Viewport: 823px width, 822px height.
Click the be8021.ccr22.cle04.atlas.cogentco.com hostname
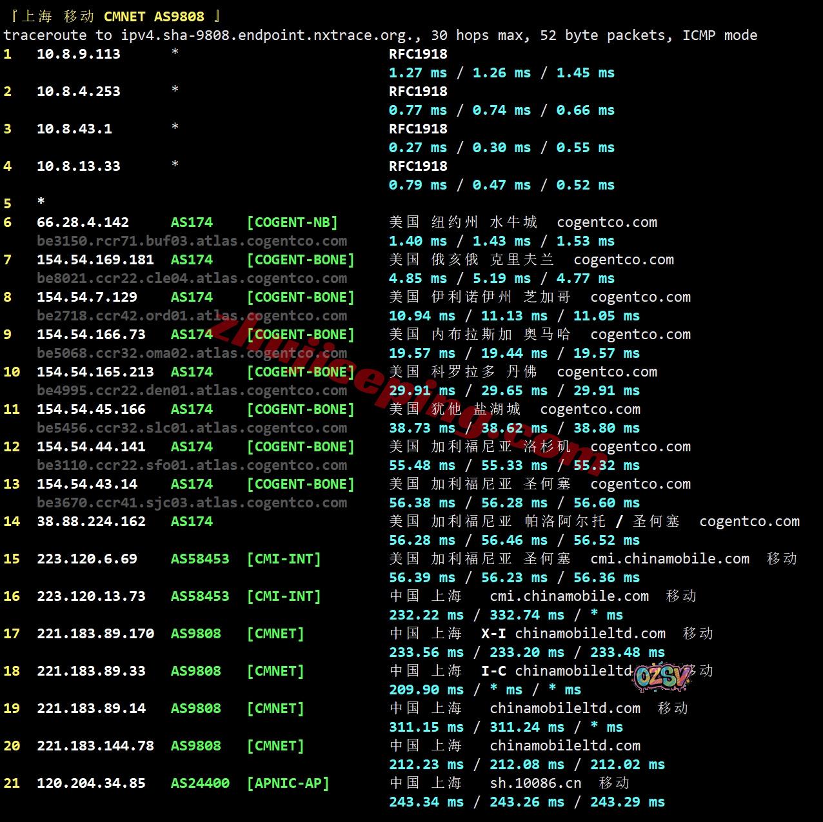coord(192,279)
